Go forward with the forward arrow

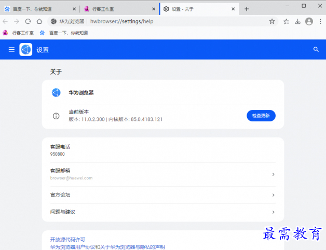17,21
